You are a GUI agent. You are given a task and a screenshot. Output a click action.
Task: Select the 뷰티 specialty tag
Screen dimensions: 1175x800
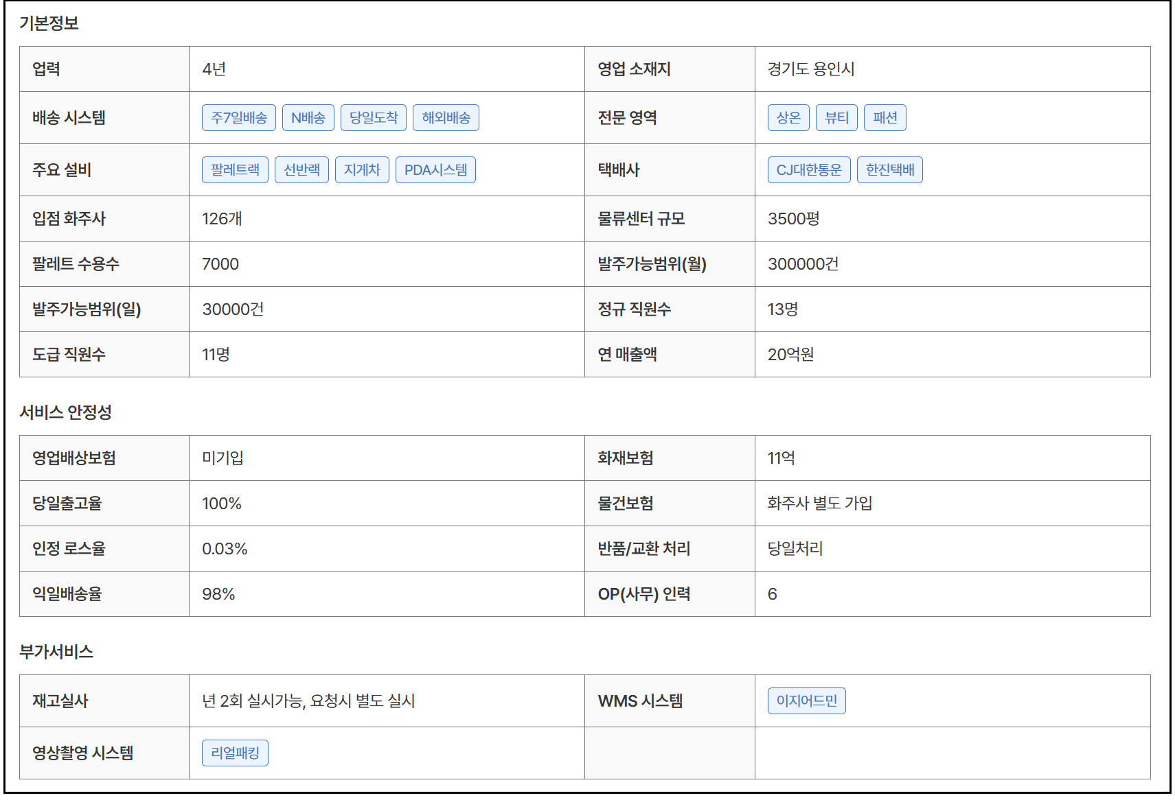(x=836, y=117)
